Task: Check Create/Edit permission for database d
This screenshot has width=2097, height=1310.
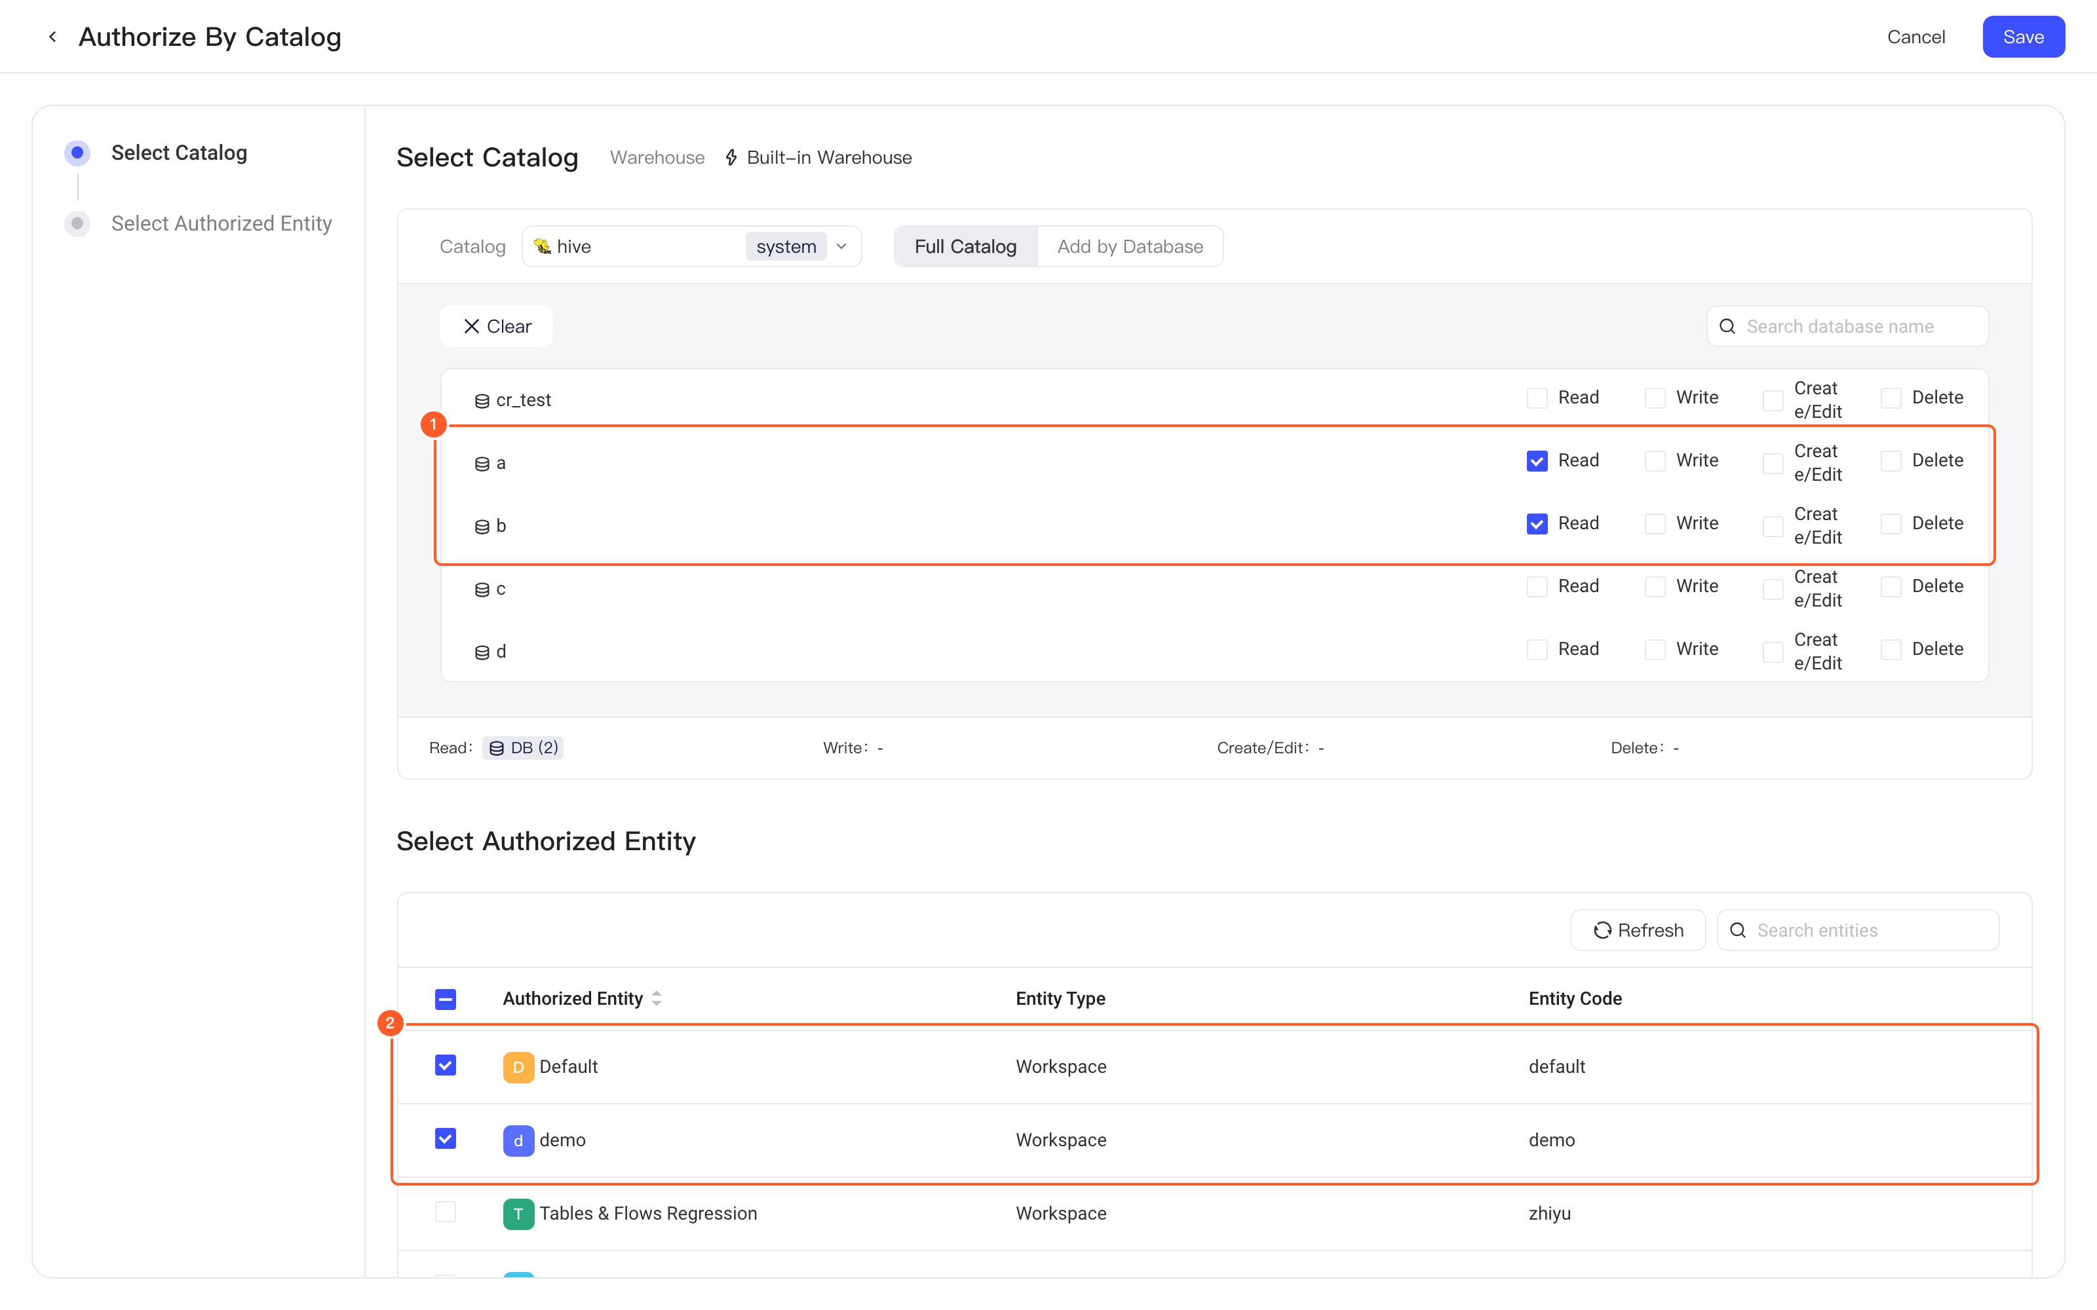Action: point(1773,652)
